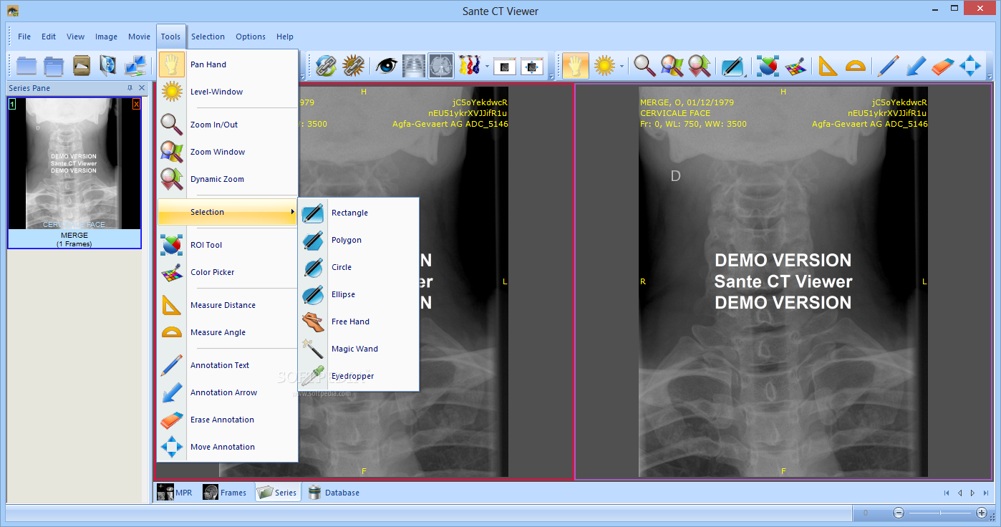Switch to the Frames tab

225,493
